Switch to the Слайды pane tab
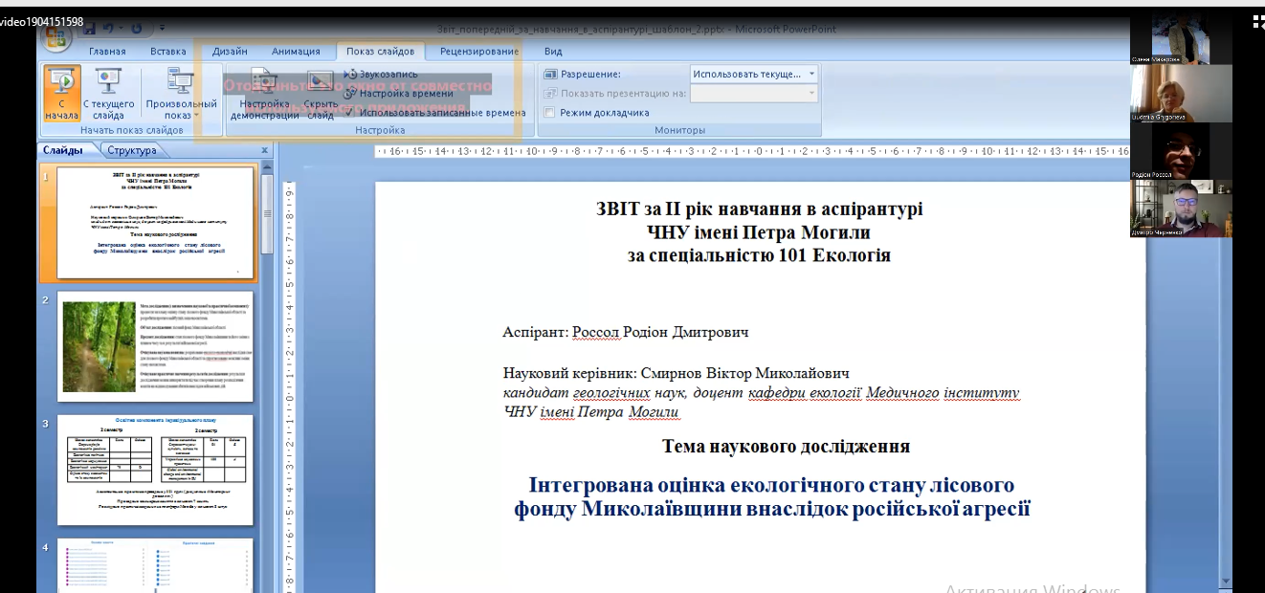Screen dimensions: 1265x593 63,150
